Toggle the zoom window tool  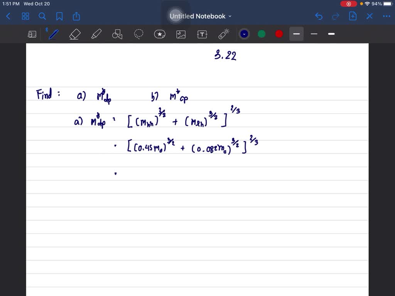point(32,34)
